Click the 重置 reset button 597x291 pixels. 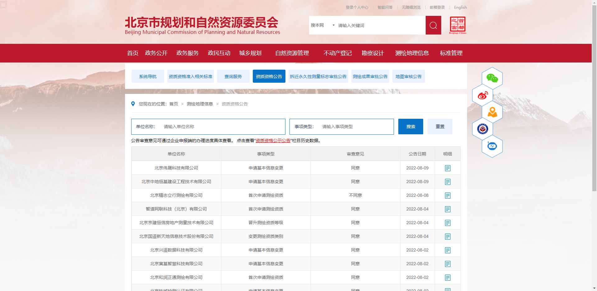(x=440, y=127)
